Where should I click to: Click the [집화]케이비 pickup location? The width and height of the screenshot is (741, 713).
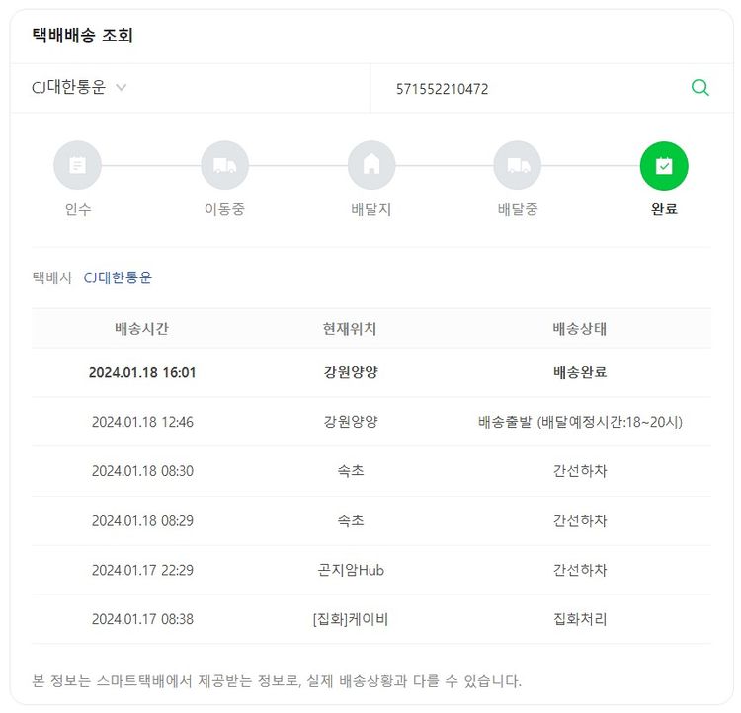coord(350,619)
